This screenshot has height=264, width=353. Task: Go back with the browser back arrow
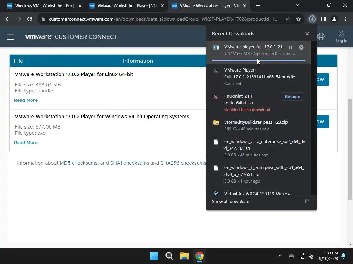tap(8, 19)
